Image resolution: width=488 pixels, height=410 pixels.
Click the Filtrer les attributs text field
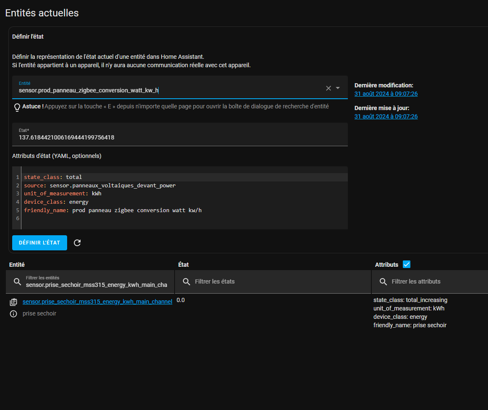tap(436, 281)
